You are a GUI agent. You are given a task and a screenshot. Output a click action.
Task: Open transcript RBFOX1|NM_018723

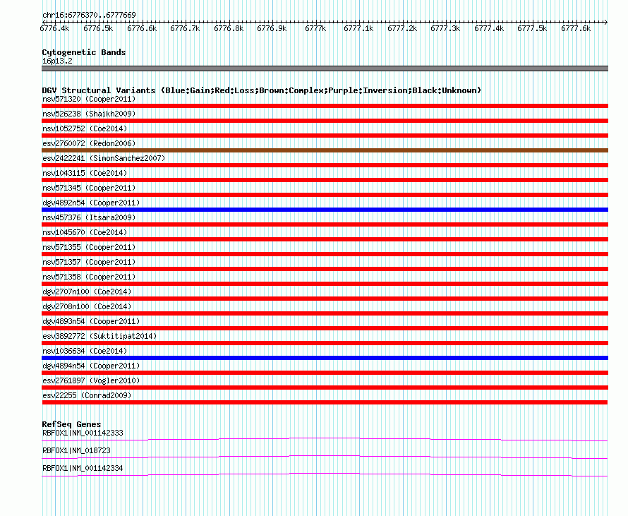coord(76,450)
